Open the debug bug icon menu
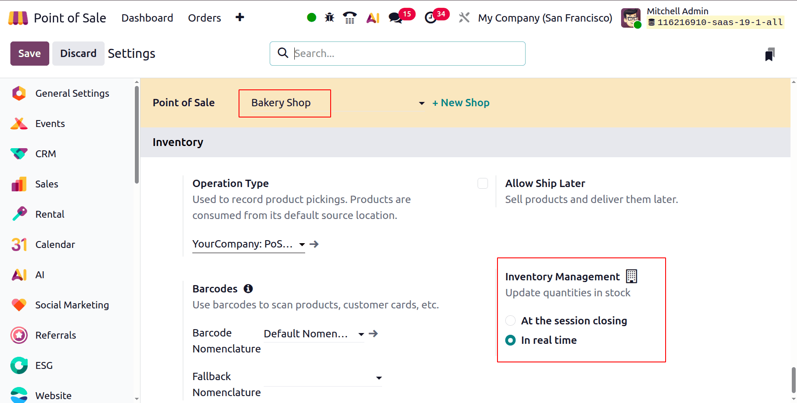797x403 pixels. pos(330,18)
